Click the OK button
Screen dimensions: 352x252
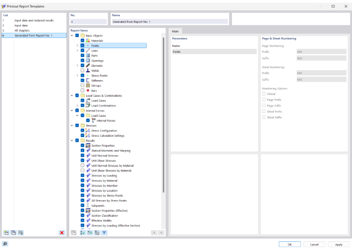click(x=289, y=245)
